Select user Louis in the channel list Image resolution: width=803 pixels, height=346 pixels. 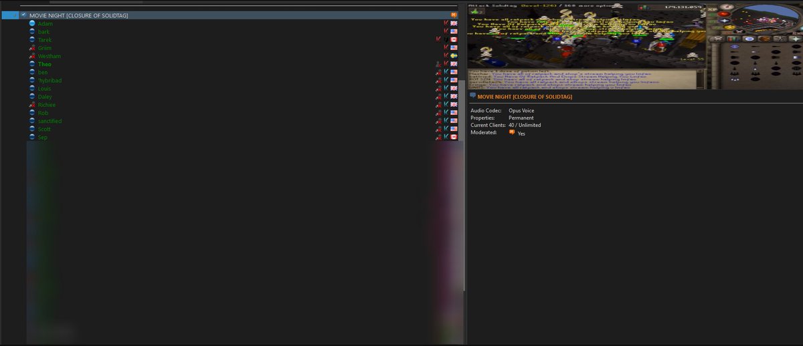44,89
